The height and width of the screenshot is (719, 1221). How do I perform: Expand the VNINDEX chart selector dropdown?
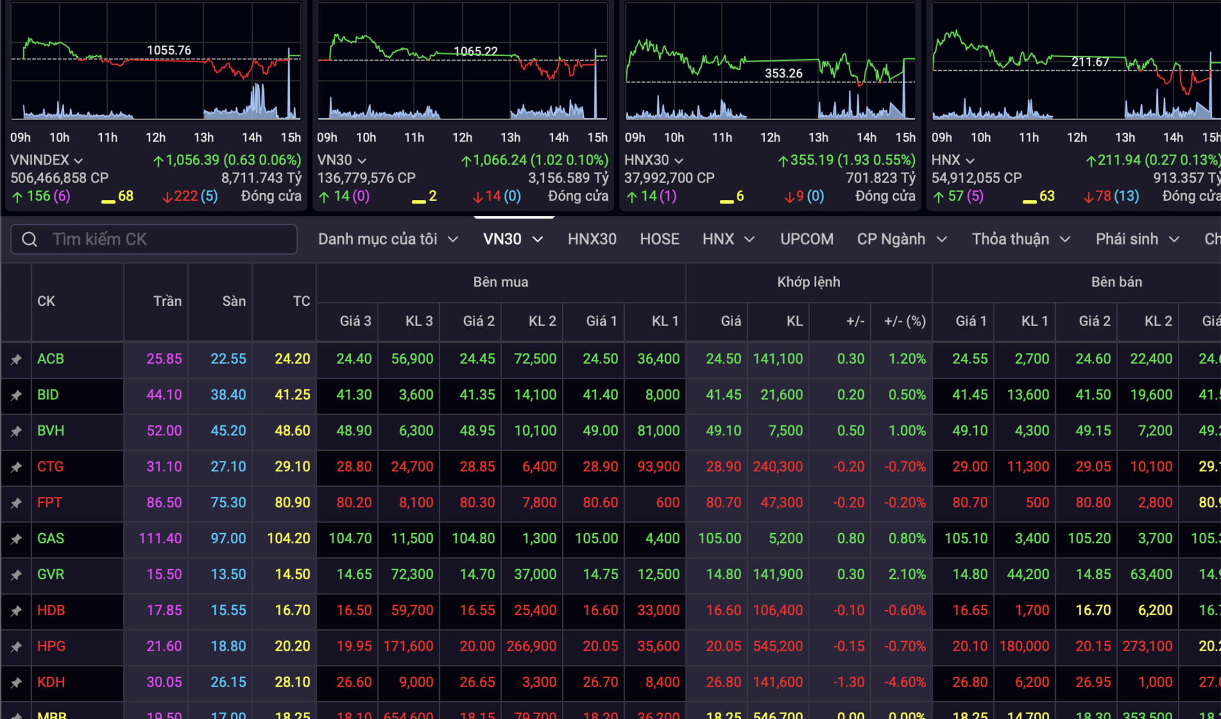(47, 160)
